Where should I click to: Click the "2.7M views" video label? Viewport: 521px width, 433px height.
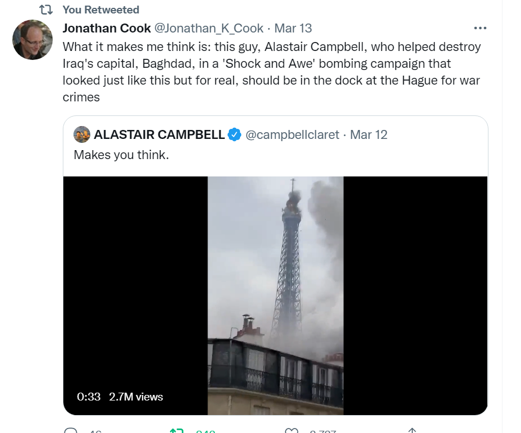pyautogui.click(x=136, y=397)
